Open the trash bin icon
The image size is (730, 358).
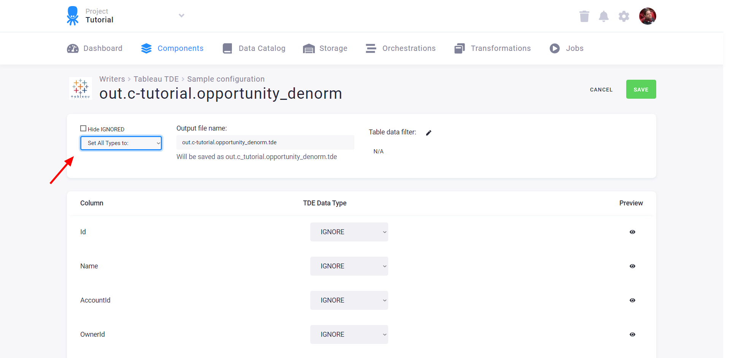tap(584, 16)
